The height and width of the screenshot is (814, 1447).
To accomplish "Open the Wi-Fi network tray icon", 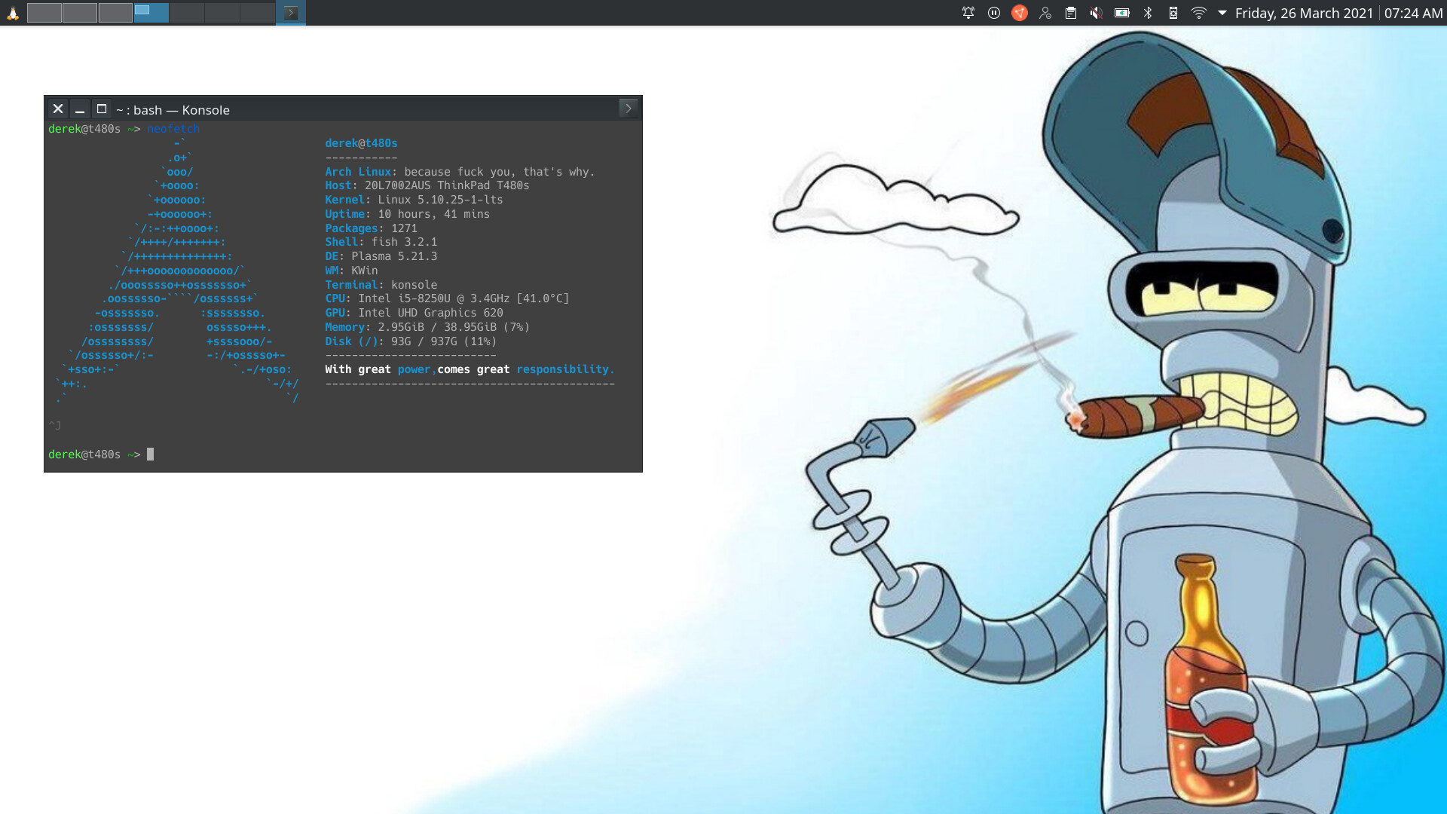I will click(x=1199, y=13).
